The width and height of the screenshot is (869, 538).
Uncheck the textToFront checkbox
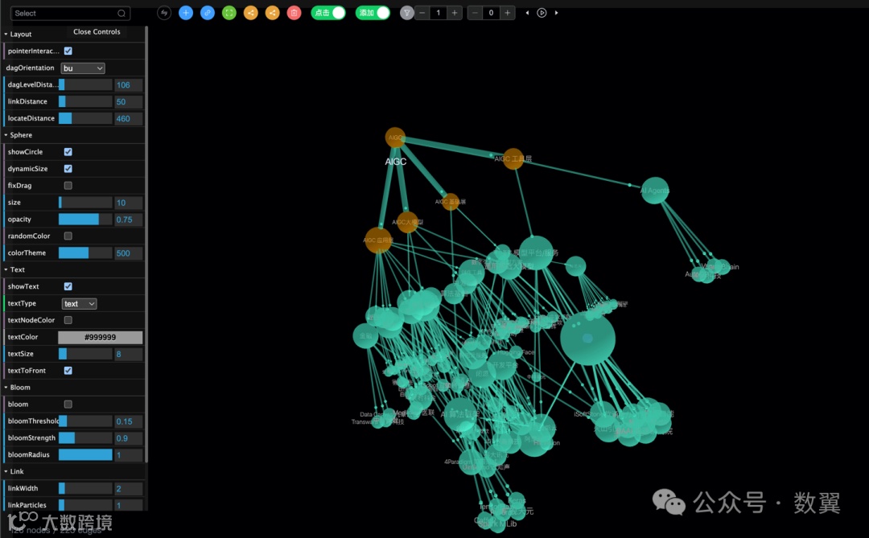68,371
